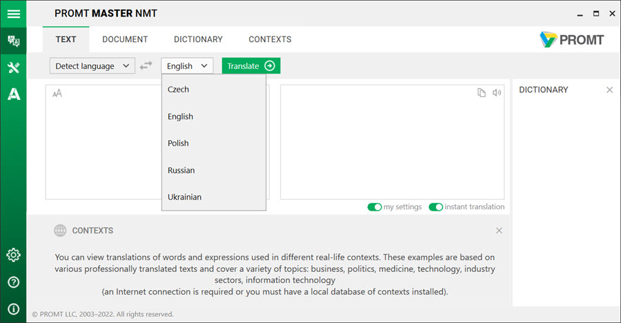Image resolution: width=621 pixels, height=323 pixels.
Task: Copy the translation result
Action: pos(481,92)
